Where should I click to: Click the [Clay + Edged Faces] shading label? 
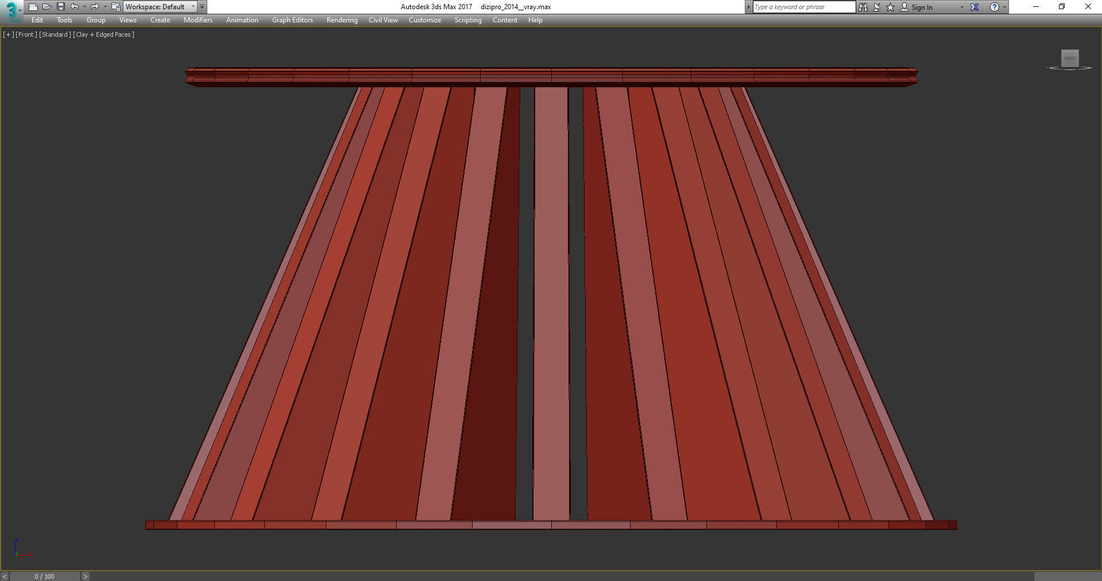pos(104,34)
